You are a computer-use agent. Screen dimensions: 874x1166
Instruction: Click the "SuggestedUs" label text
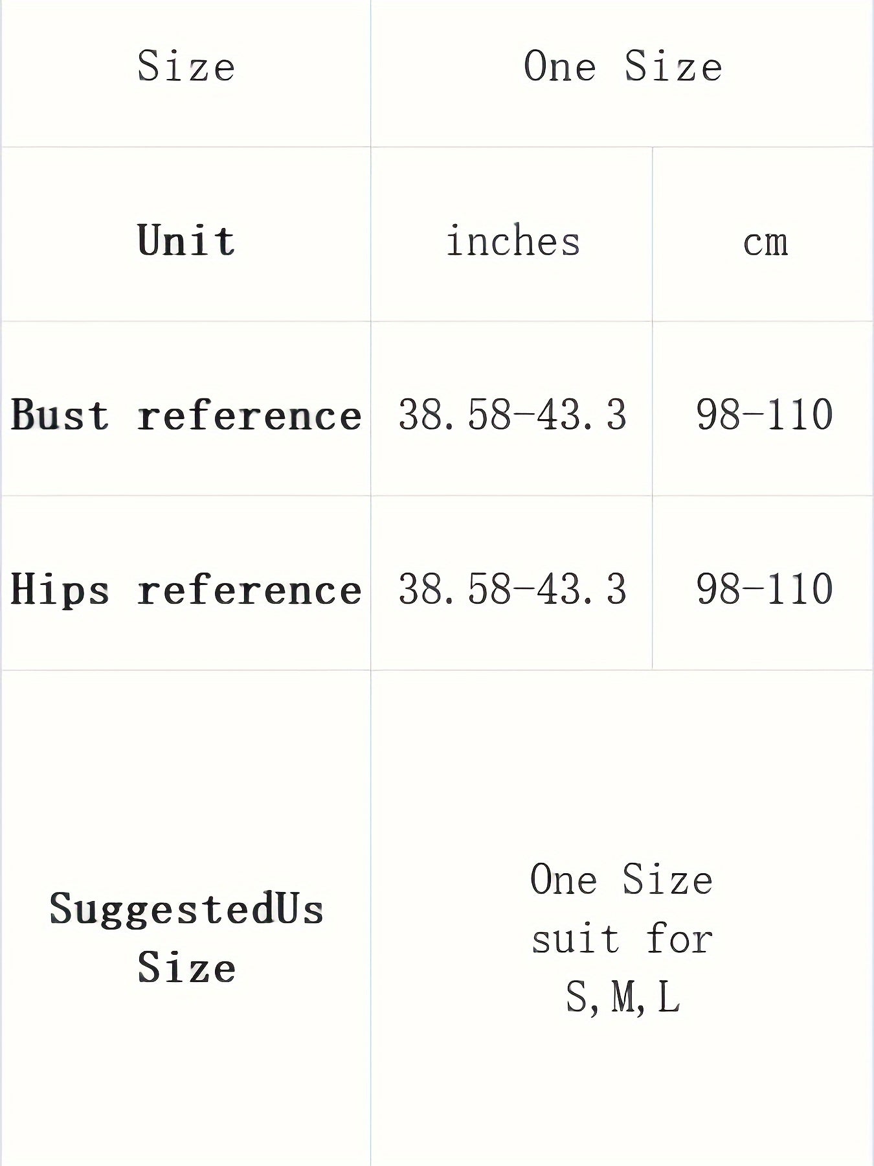[186, 908]
